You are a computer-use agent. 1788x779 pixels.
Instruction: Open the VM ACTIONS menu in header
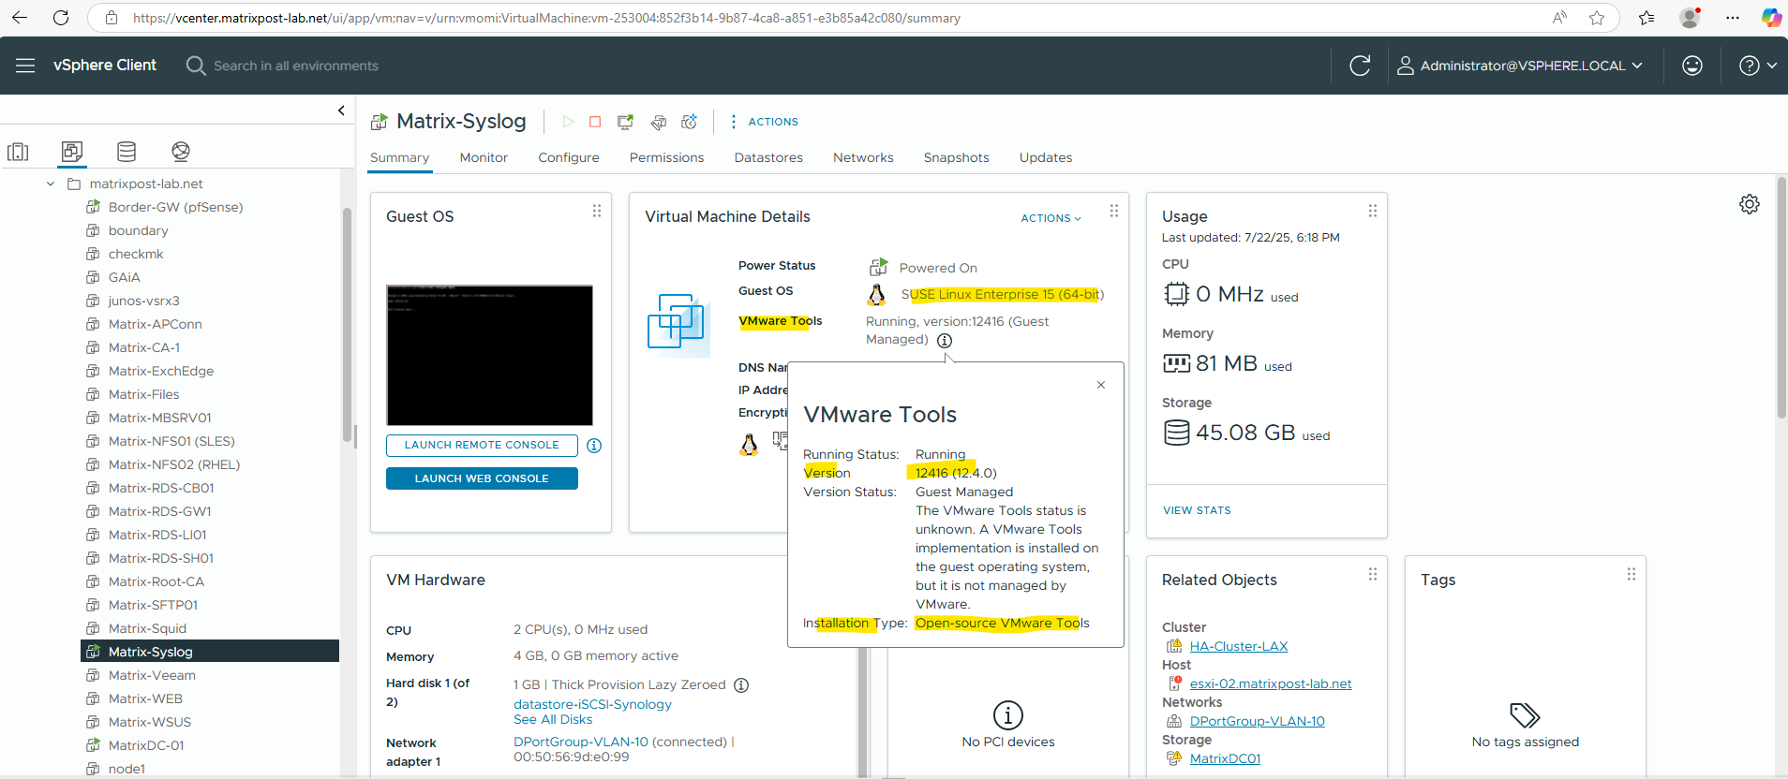click(x=764, y=122)
